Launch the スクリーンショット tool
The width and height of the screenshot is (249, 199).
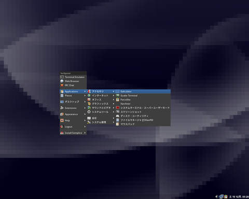click(x=143, y=112)
